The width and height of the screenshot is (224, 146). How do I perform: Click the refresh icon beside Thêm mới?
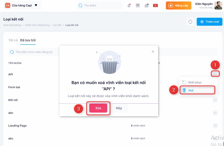pos(190,22)
